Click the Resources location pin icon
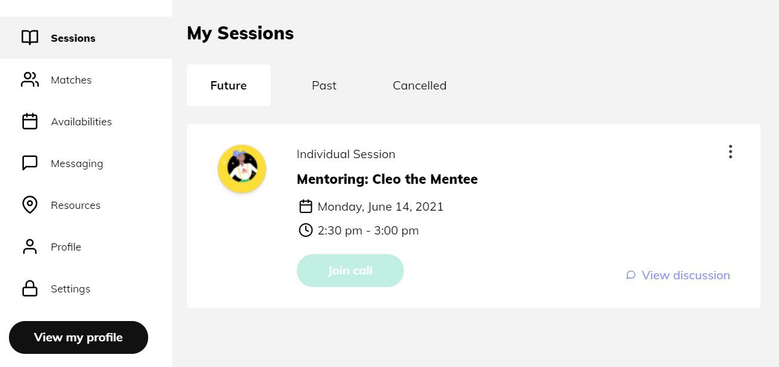Viewport: 779px width, 367px height. pos(30,205)
